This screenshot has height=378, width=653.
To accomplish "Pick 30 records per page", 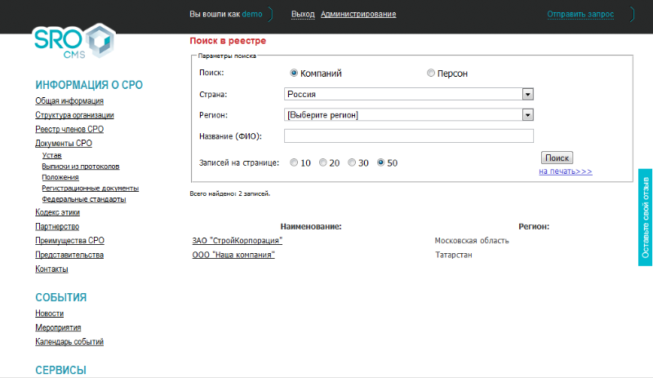I will 353,162.
